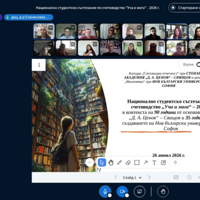The image size is (200, 200).
Task: Open camera options chevron on webcam button
Action: [x=127, y=195]
